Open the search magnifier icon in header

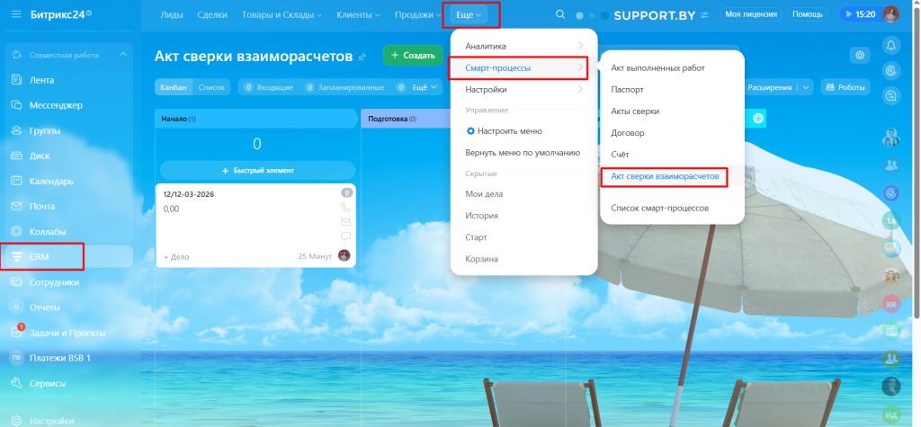(560, 14)
